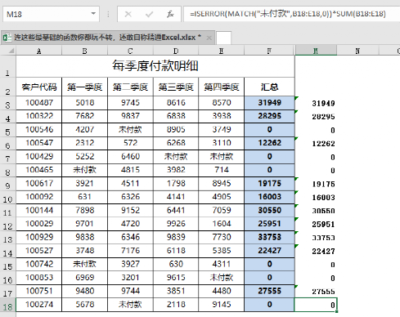
Task: Close the workbook tab with the X
Action: pyautogui.click(x=209, y=38)
